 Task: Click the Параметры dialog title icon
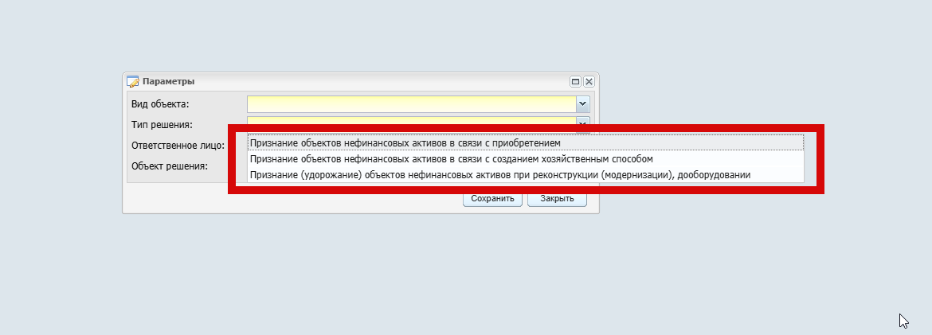(x=133, y=81)
